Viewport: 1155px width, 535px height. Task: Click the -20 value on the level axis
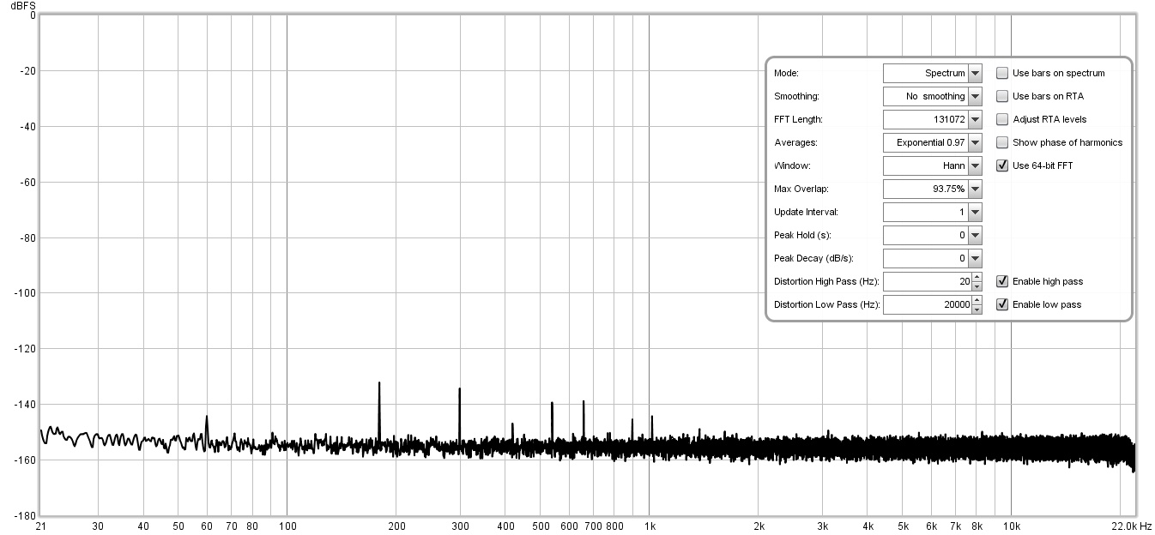coord(26,71)
